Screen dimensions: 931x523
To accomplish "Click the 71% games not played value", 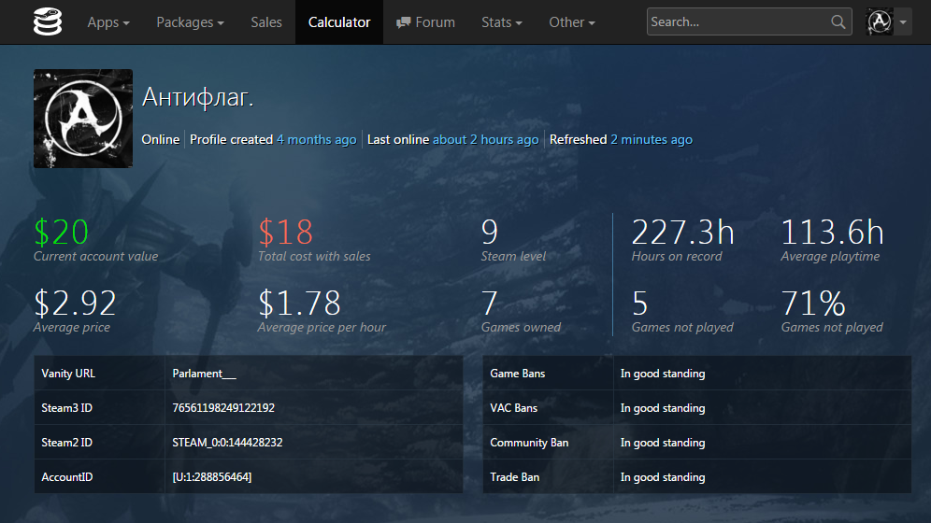I will coord(813,303).
